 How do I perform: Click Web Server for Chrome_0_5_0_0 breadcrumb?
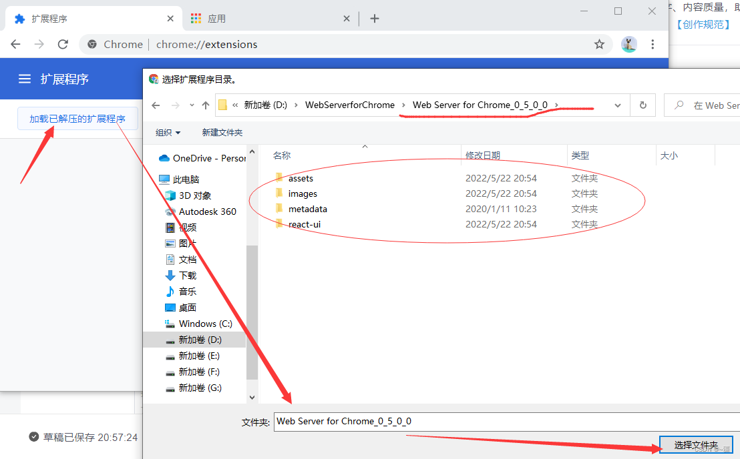[480, 105]
